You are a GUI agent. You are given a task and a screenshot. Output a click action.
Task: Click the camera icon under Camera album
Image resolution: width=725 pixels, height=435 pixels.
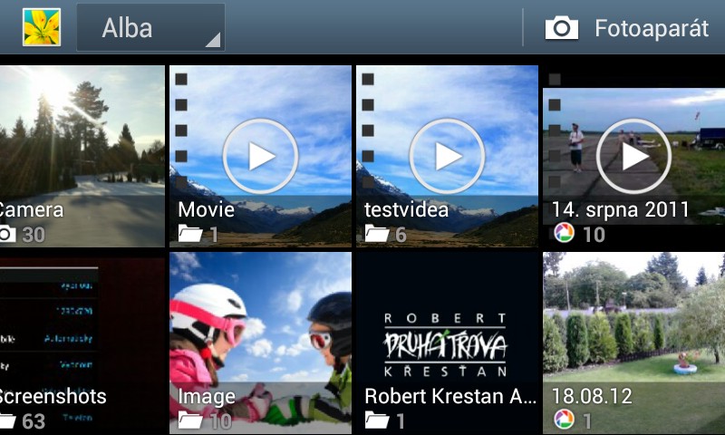(7, 234)
